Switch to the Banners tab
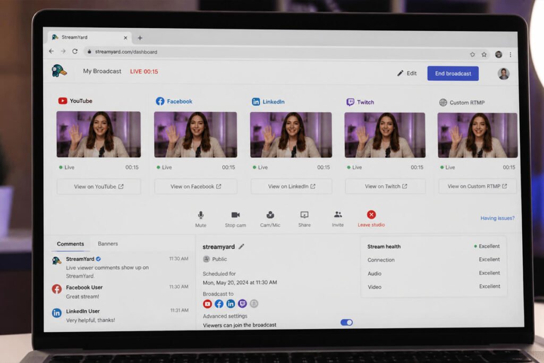Viewport: 544px width, 363px height. click(107, 243)
